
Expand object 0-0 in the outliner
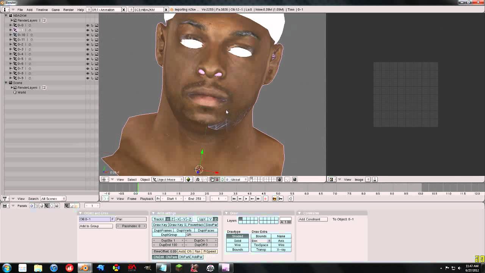[x=11, y=25]
